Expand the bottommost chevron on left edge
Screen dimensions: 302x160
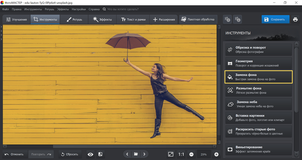tap(1, 39)
